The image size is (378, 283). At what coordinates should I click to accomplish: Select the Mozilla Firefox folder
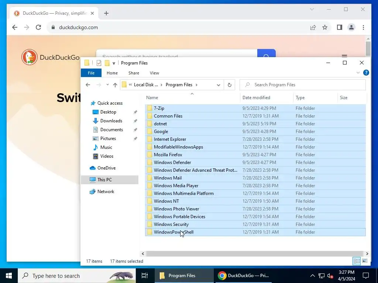coord(255,155)
